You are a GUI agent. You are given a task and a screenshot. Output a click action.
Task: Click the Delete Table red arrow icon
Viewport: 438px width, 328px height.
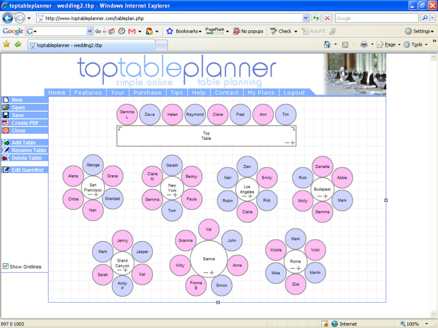click(6, 158)
